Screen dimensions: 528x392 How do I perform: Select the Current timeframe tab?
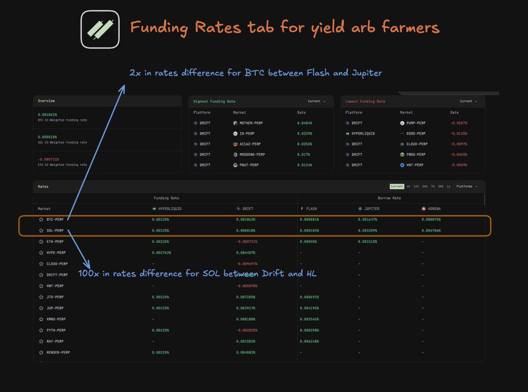point(396,187)
